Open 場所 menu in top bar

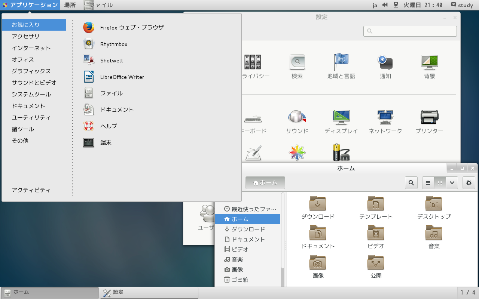coord(70,5)
